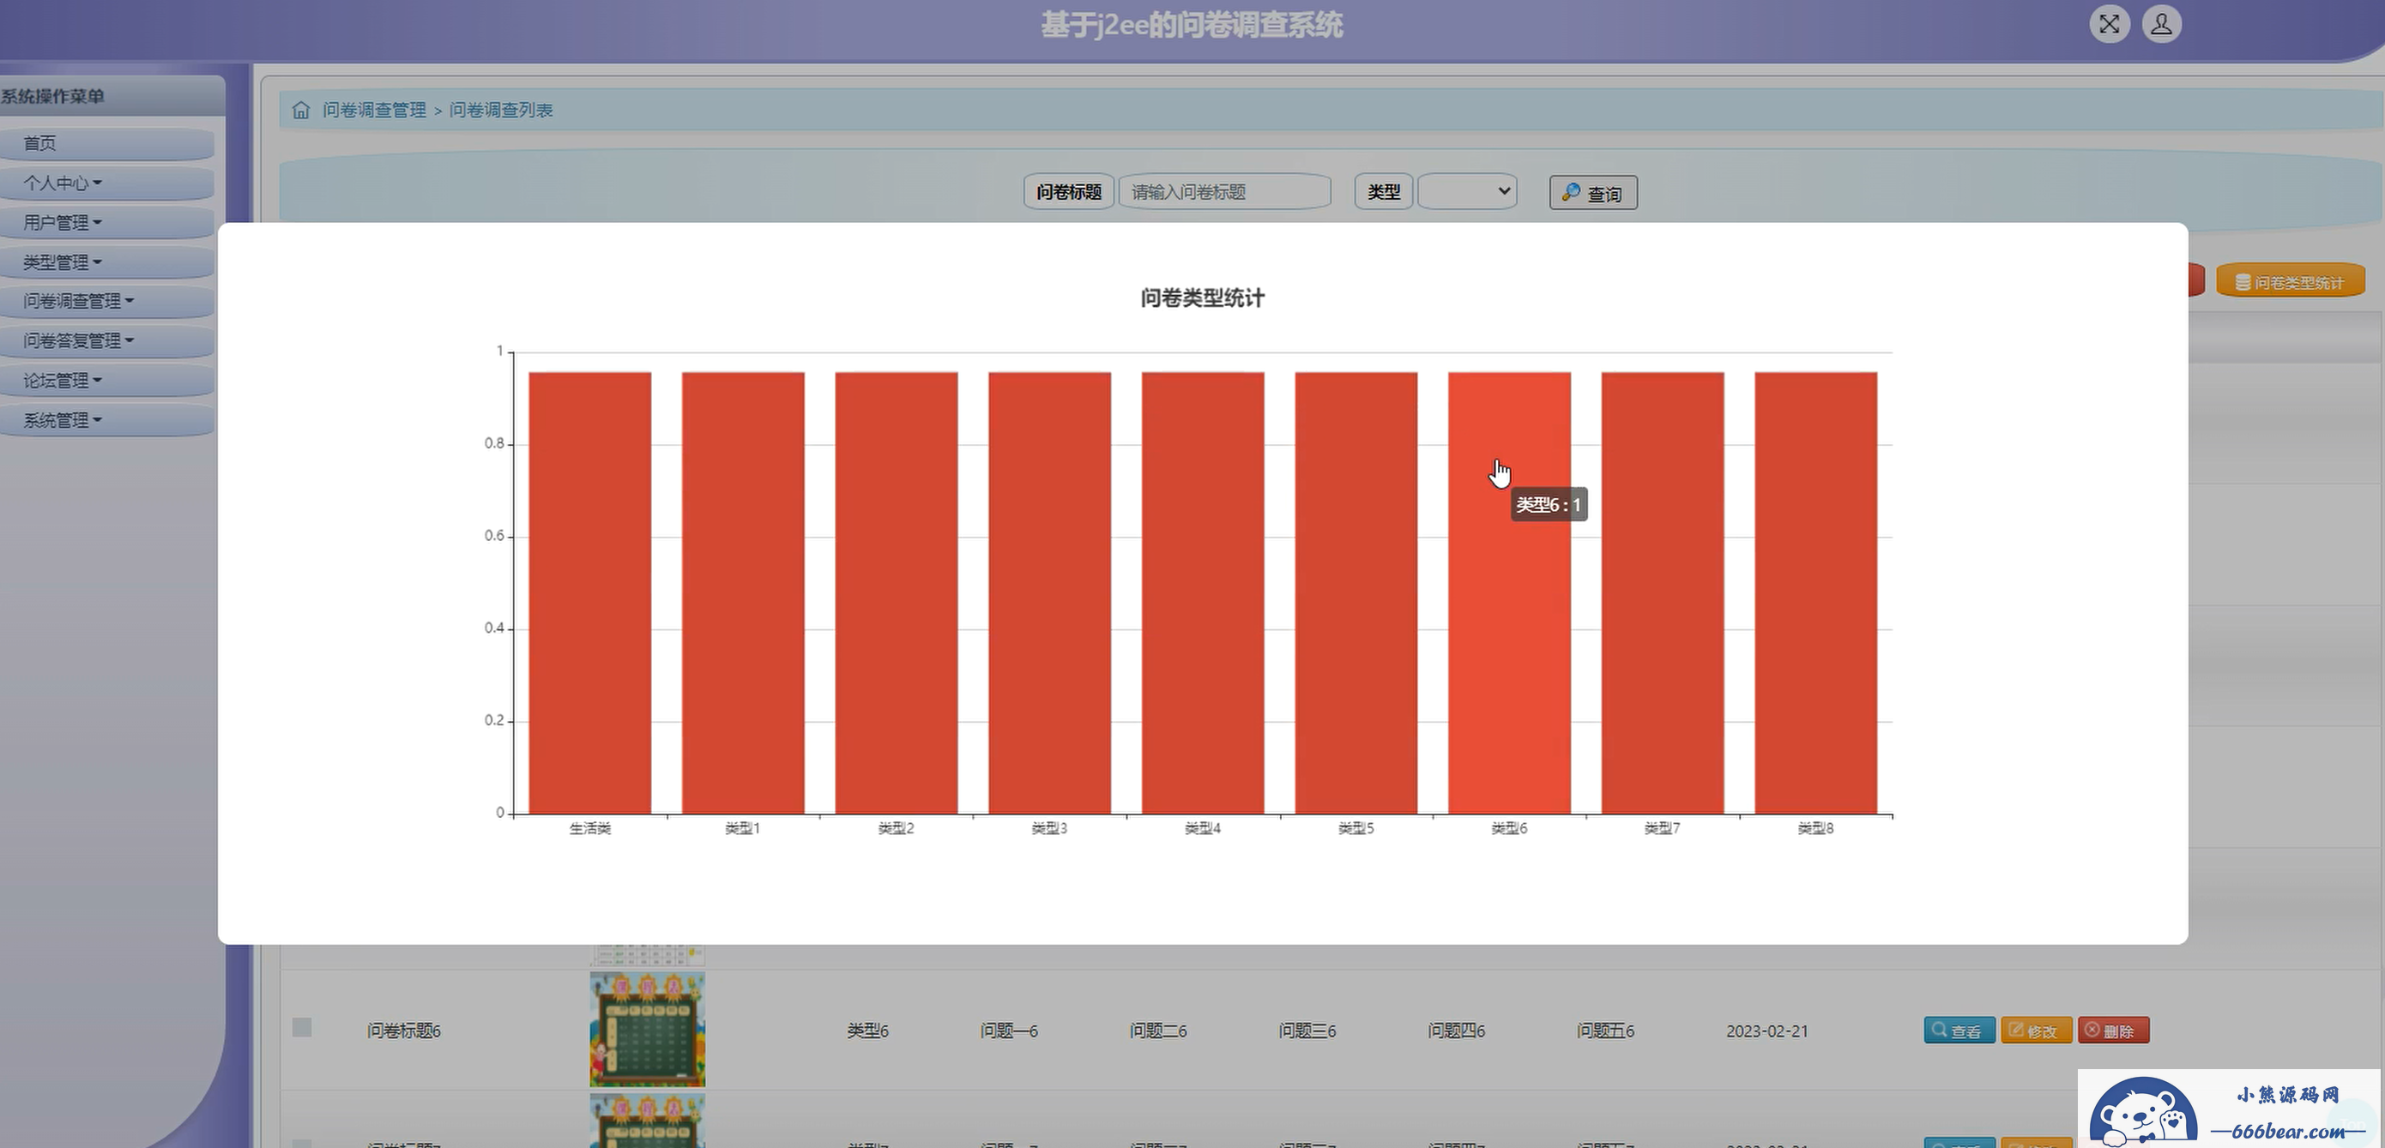Click the 2023-02-21 date cell of 问卷标题6
This screenshot has height=1148, width=2385.
pyautogui.click(x=1766, y=1031)
